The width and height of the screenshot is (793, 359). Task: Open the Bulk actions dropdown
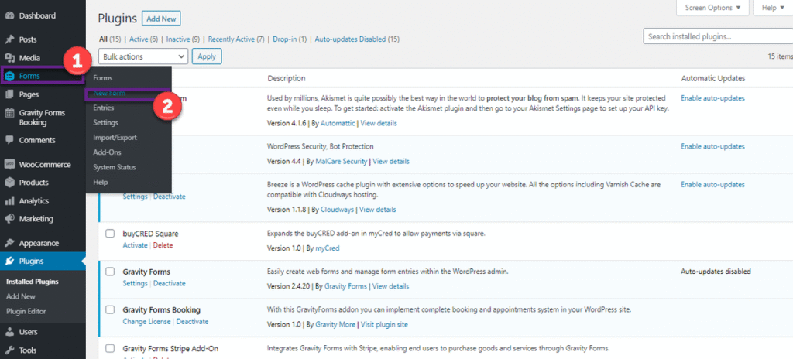click(143, 56)
